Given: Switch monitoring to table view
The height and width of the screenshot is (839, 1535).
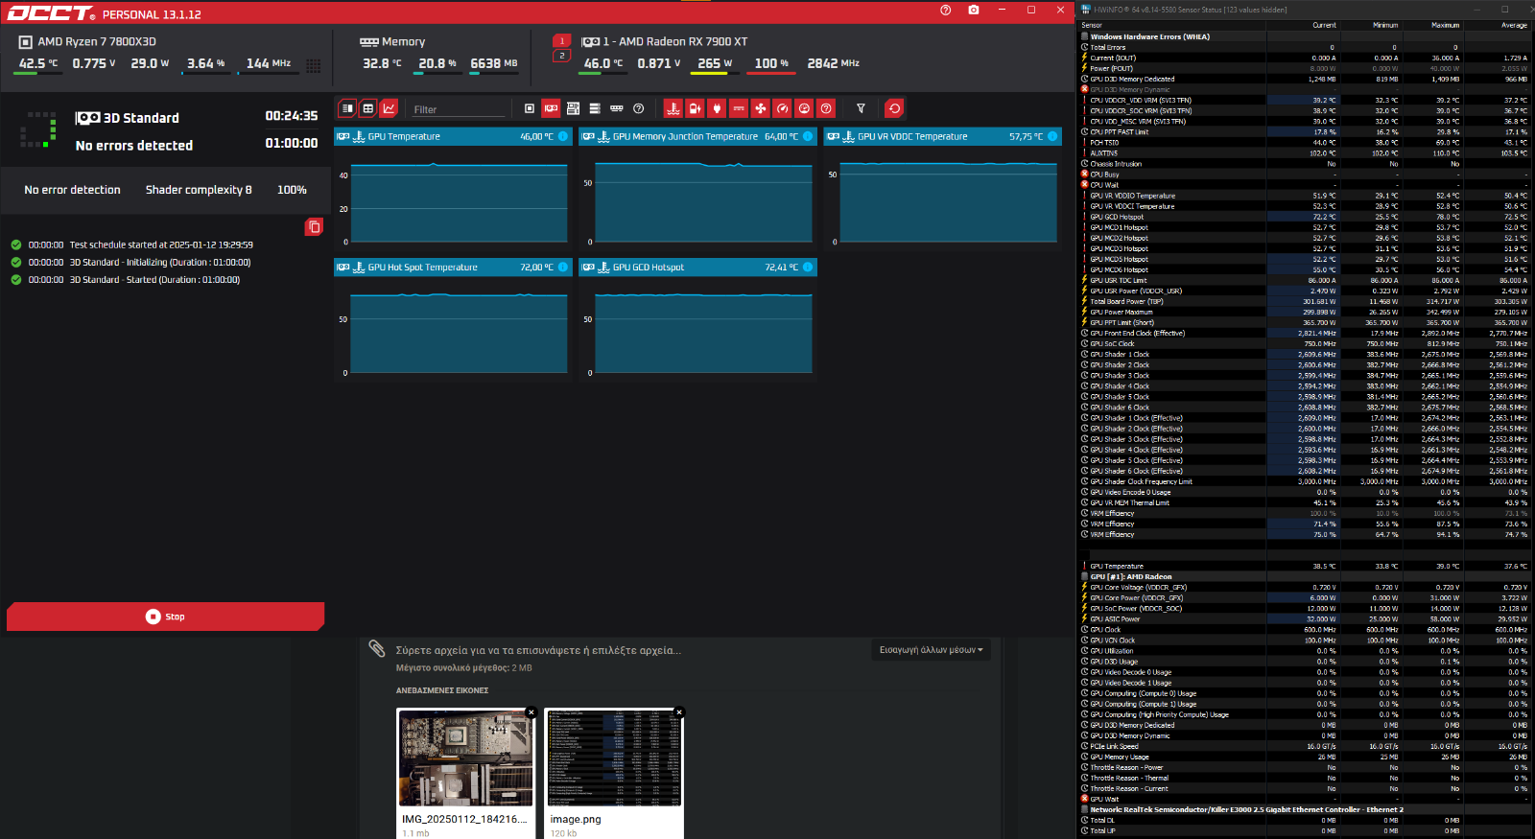Looking at the screenshot, I should pos(367,108).
